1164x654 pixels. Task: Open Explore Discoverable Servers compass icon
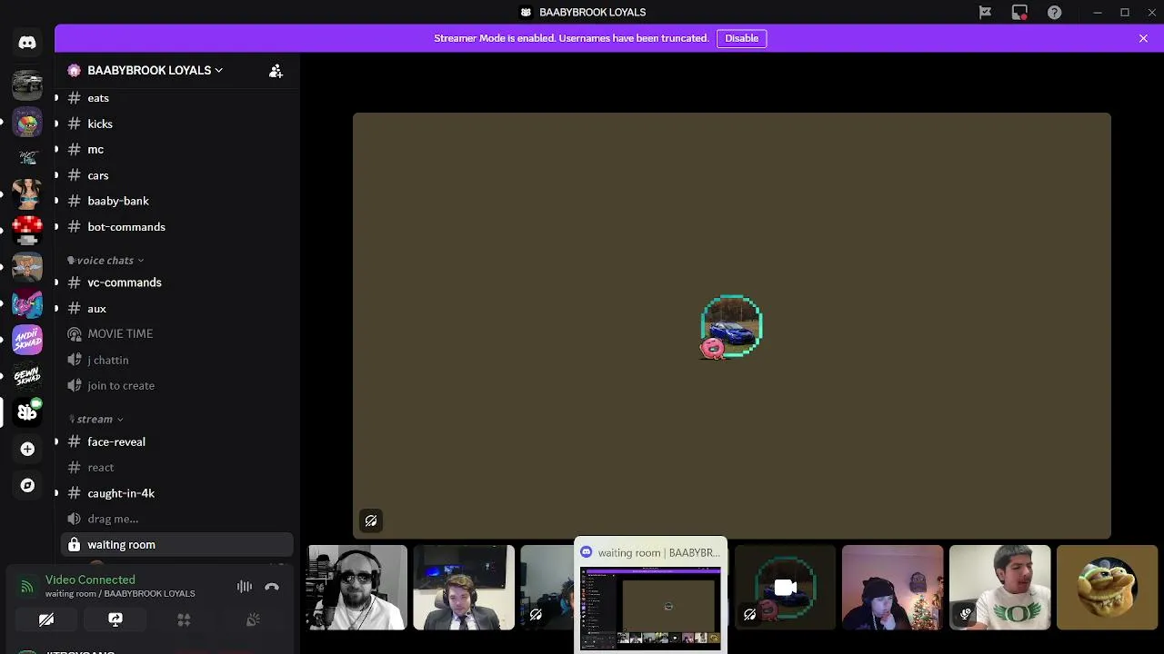point(27,485)
